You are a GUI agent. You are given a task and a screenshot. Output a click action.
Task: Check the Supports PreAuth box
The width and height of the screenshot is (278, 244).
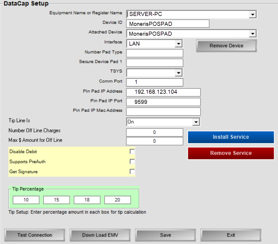pos(132,162)
